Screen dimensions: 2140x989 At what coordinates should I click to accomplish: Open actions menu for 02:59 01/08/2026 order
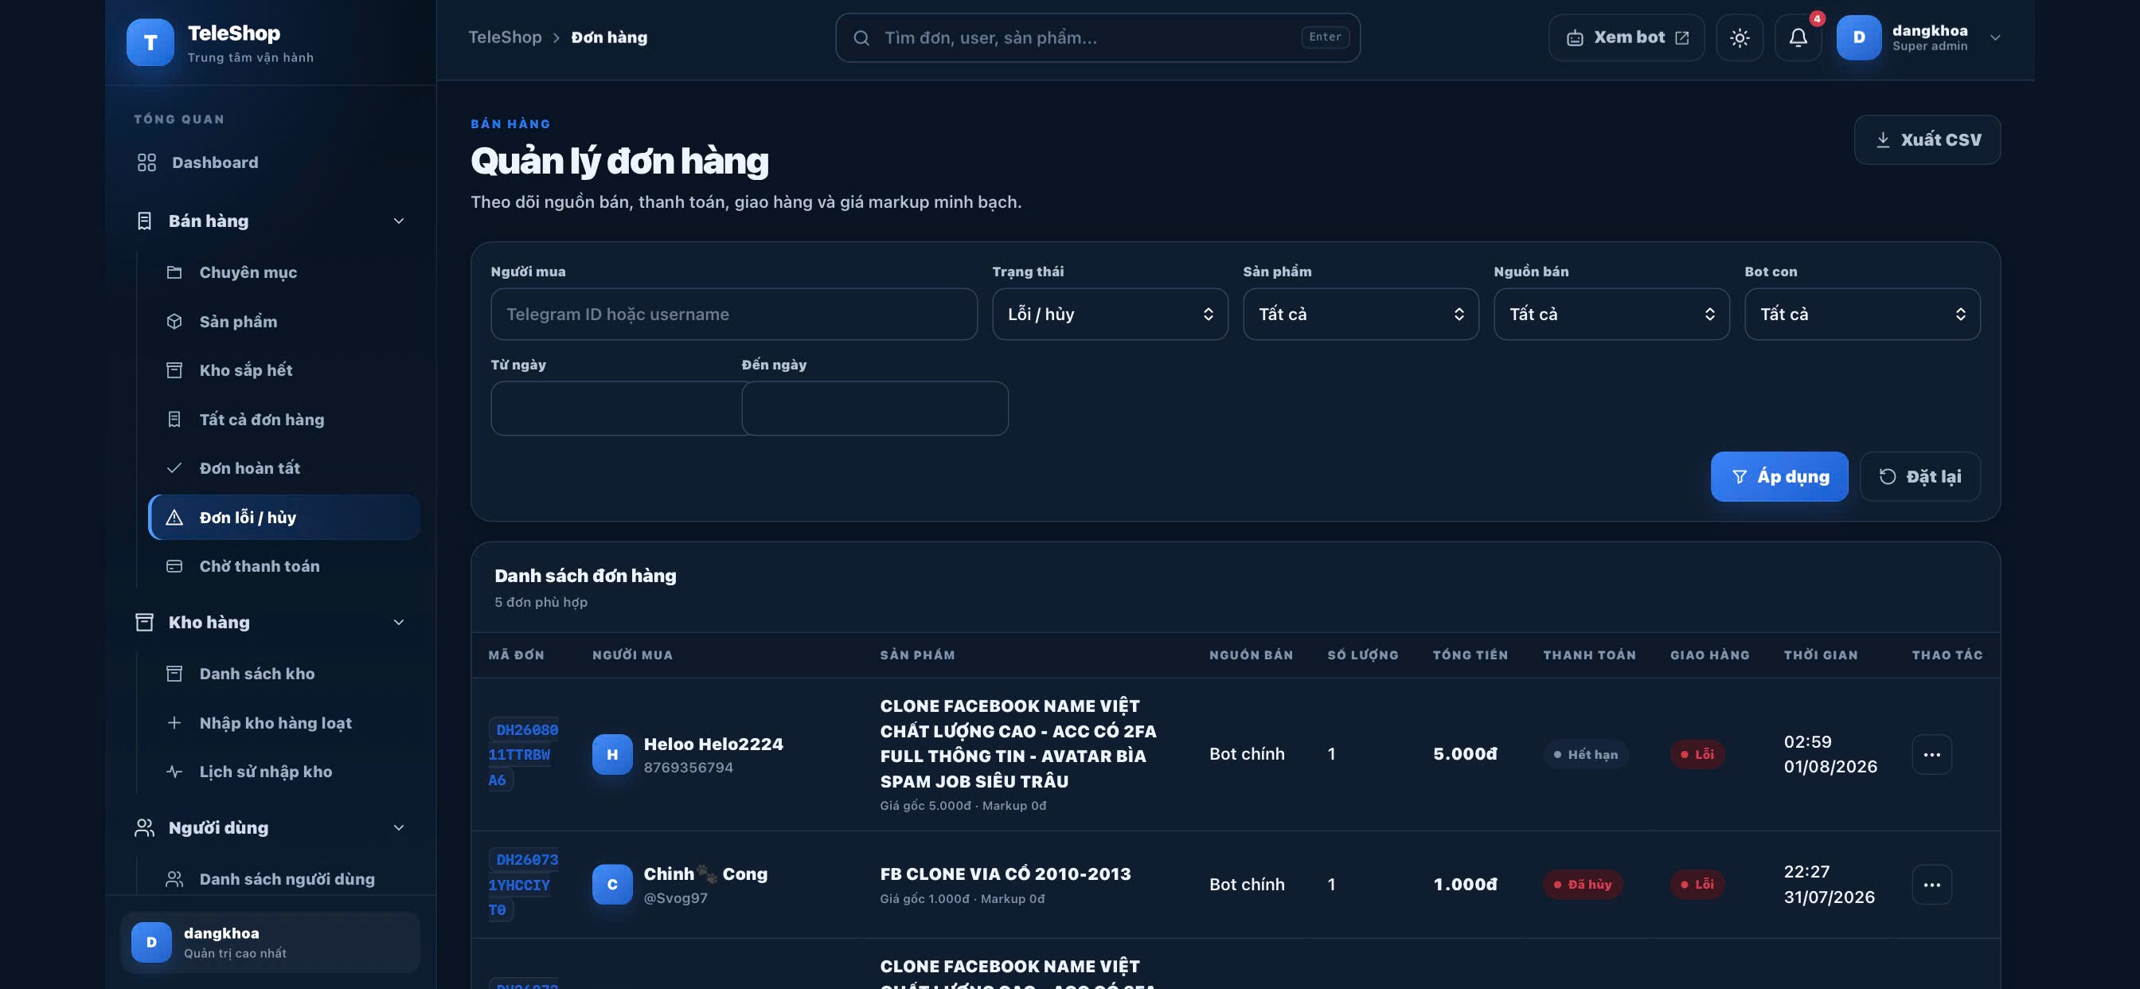click(1931, 755)
